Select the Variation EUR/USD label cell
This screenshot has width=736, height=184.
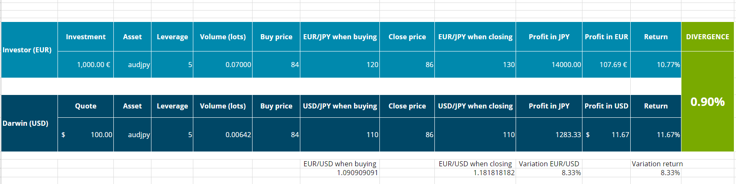pyautogui.click(x=549, y=164)
